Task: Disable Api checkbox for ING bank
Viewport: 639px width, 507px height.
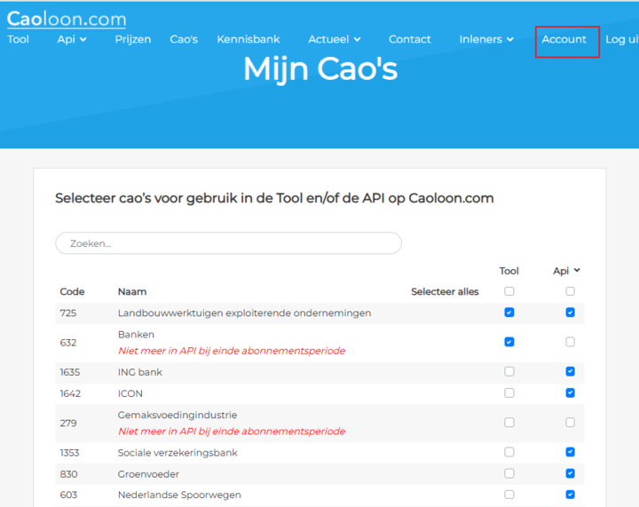Action: (x=570, y=372)
